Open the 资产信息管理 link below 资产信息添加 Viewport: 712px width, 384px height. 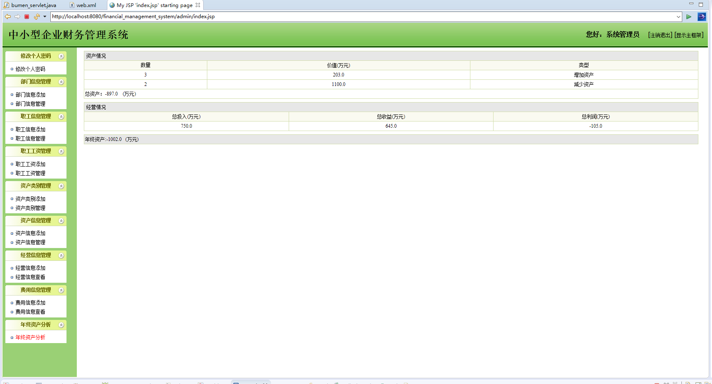tap(30, 242)
